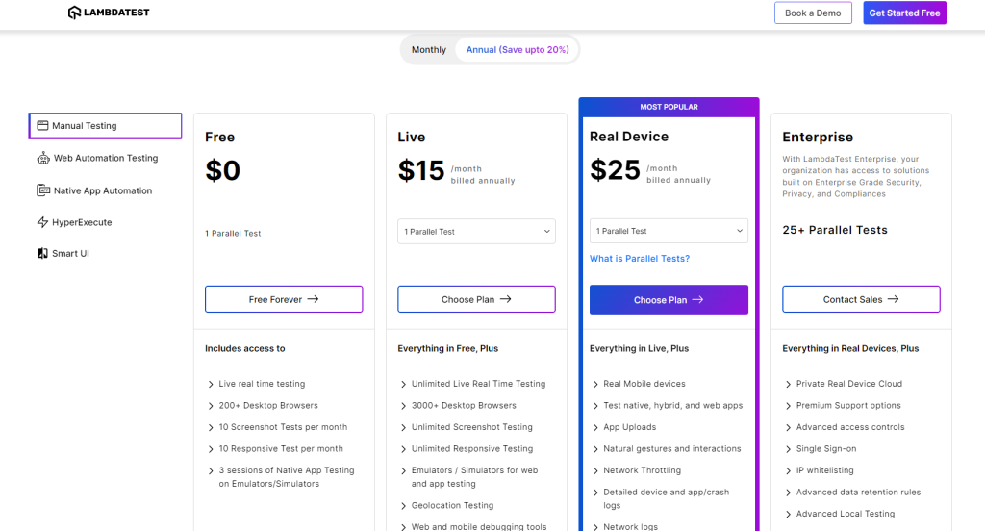
Task: Click MOST POPULAR banner
Action: [669, 107]
